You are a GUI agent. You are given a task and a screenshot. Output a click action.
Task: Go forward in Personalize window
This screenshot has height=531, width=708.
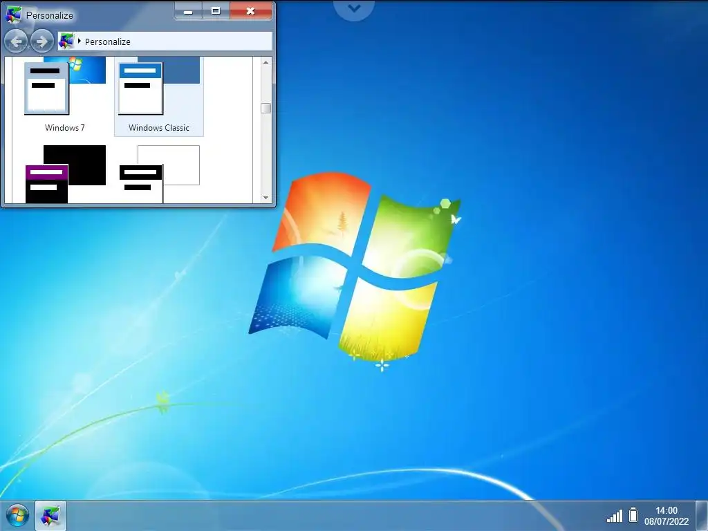click(x=42, y=41)
